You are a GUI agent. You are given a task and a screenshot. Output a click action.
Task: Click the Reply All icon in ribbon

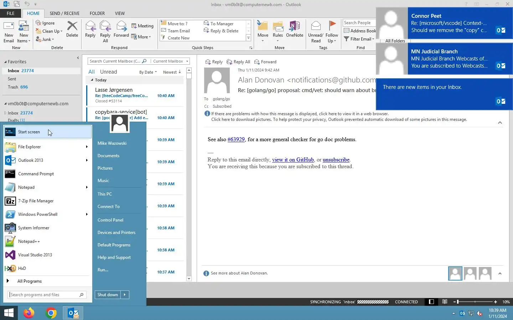[x=105, y=32]
